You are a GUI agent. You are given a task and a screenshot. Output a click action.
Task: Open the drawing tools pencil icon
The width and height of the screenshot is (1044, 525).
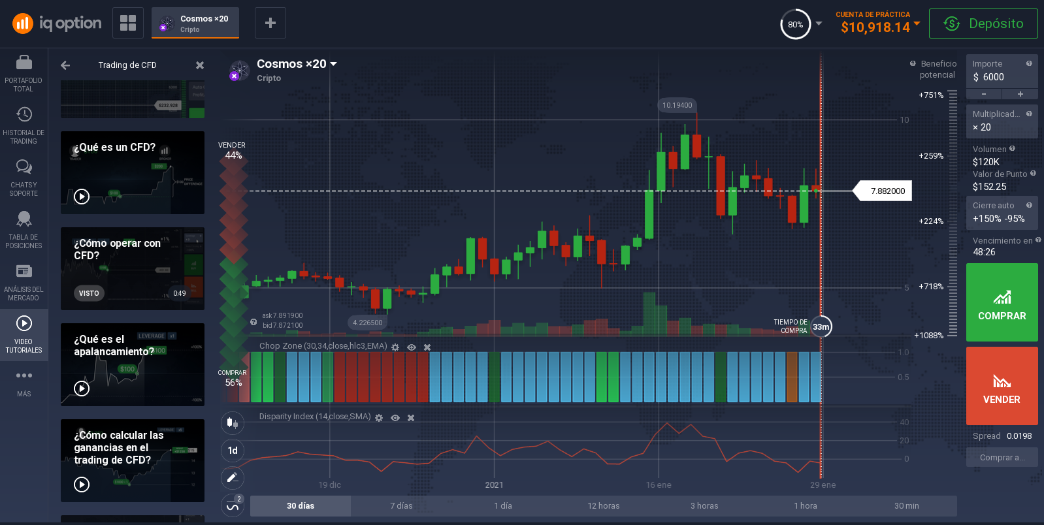tap(233, 478)
